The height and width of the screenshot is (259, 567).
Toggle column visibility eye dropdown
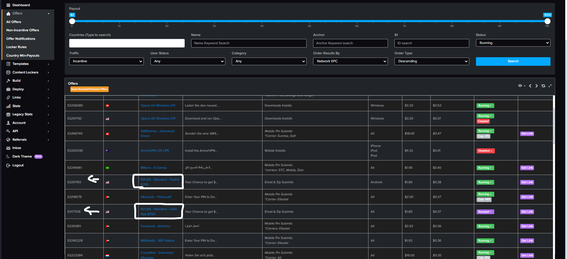pyautogui.click(x=522, y=86)
